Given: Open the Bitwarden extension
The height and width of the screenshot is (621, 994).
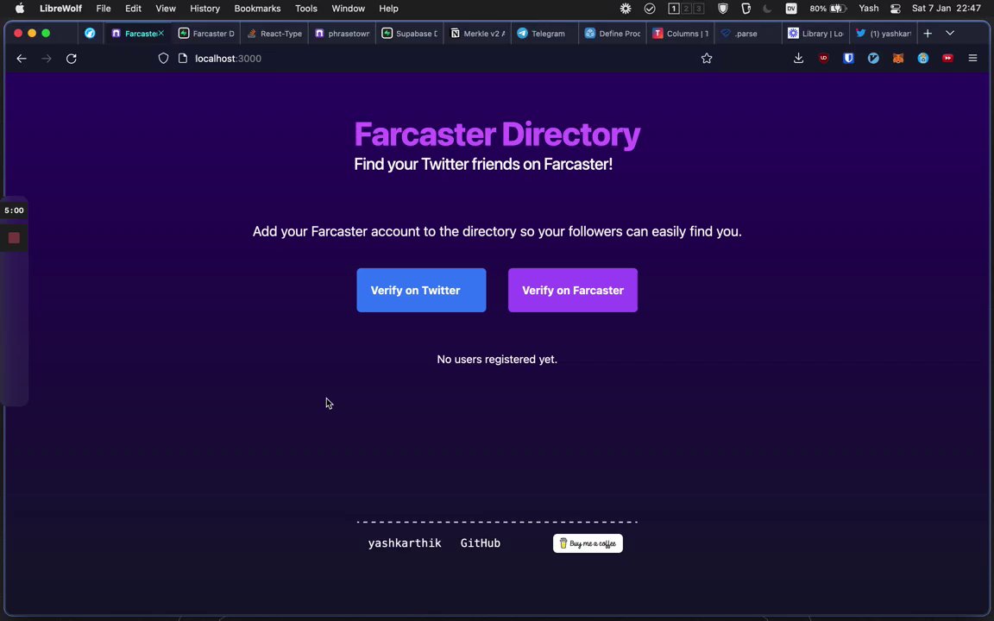Looking at the screenshot, I should point(848,59).
